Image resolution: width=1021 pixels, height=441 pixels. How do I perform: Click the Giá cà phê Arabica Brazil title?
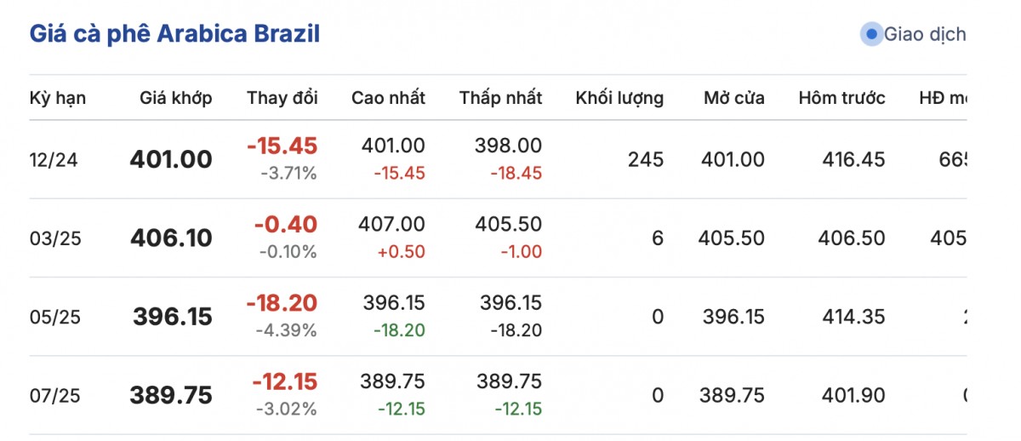174,34
